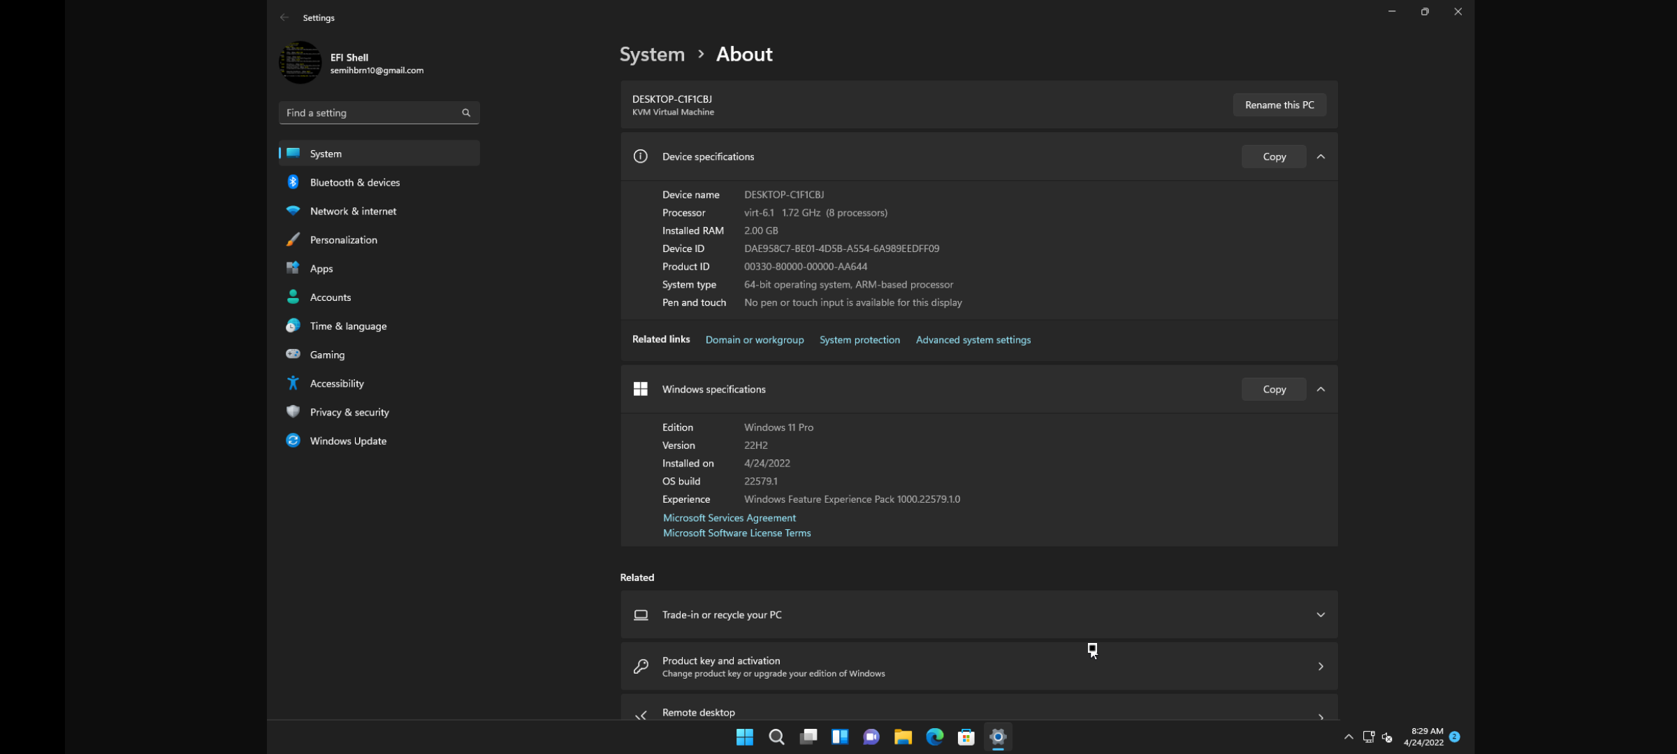Viewport: 1677px width, 754px height.
Task: Show hidden system tray icons
Action: pos(1349,737)
